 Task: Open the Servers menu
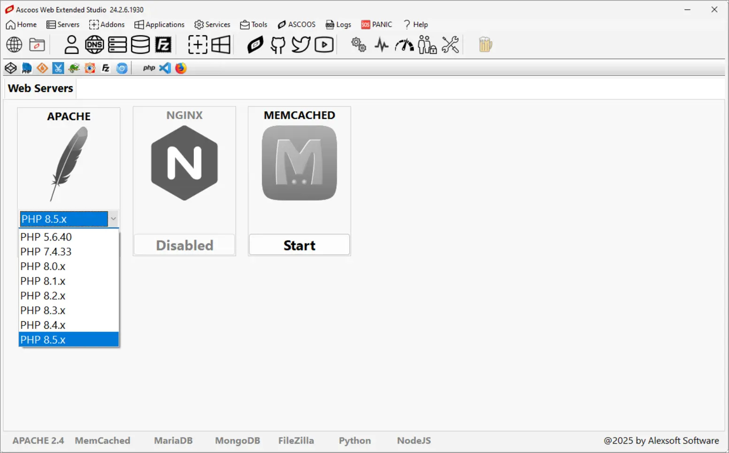63,24
